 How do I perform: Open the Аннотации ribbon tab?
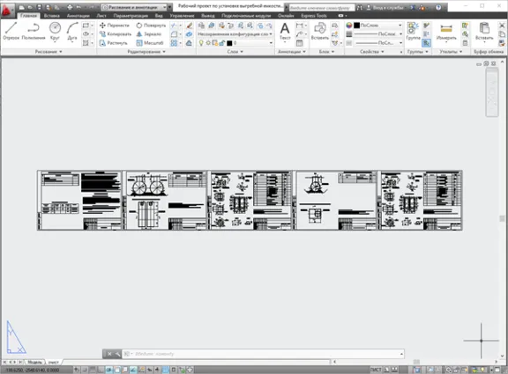[x=78, y=16]
